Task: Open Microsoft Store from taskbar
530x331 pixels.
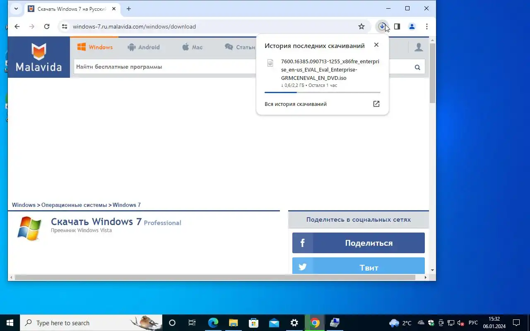Action: [253, 323]
